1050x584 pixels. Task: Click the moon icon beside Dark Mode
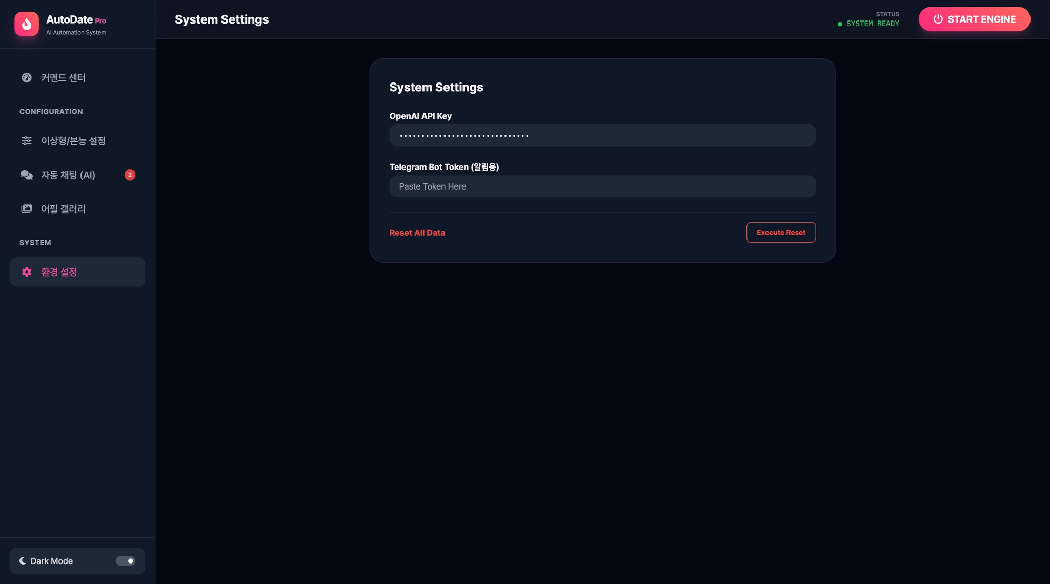23,561
